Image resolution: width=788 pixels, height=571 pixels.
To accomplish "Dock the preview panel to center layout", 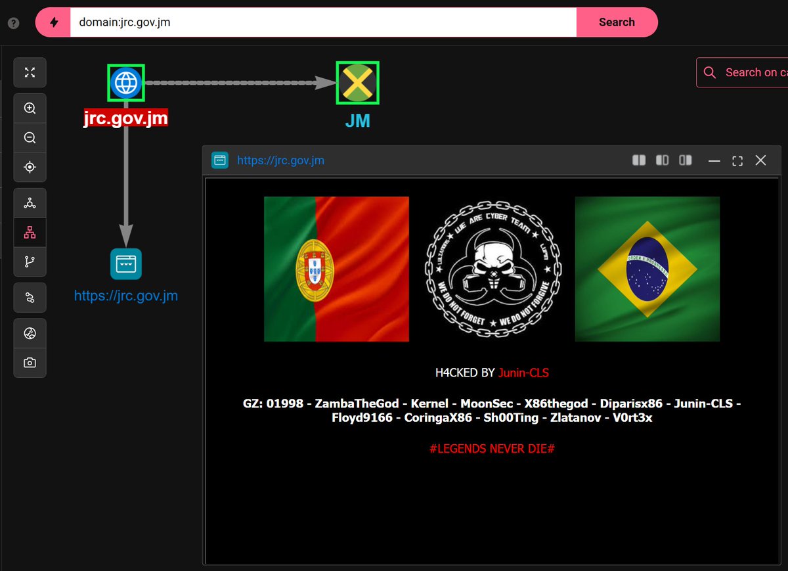I will click(x=663, y=160).
